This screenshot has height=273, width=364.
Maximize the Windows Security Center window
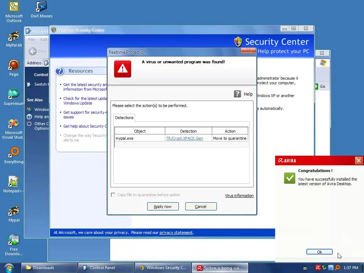294,28
